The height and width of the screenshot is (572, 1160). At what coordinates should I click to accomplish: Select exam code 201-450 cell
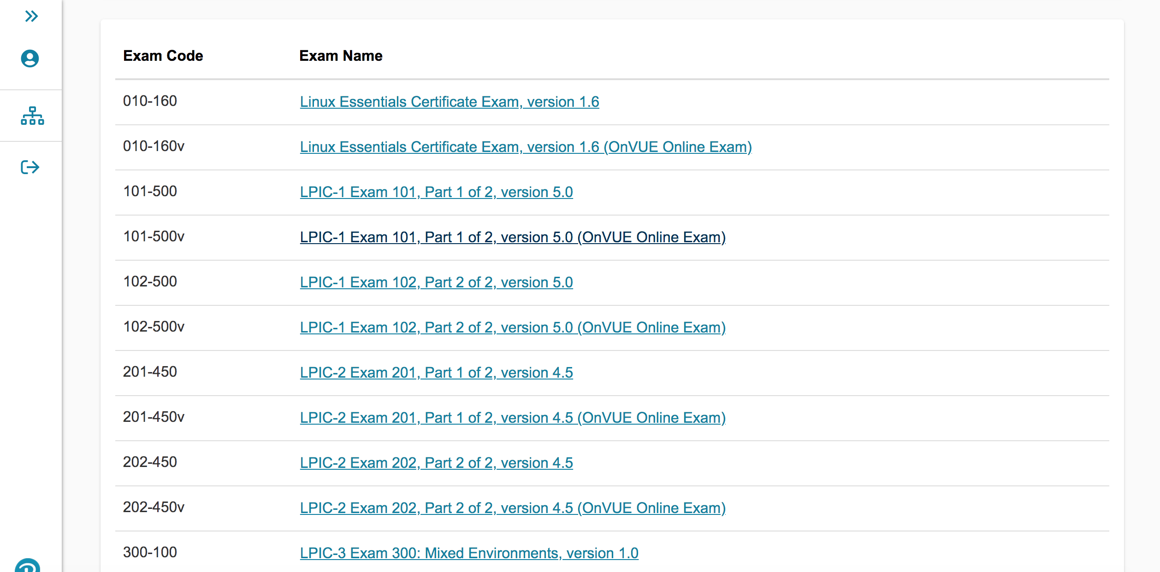pyautogui.click(x=150, y=372)
